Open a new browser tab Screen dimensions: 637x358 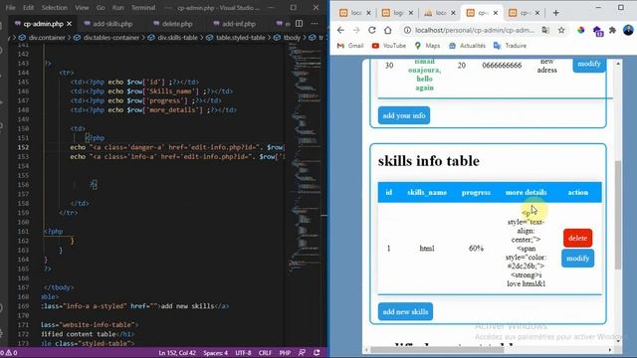(x=555, y=13)
